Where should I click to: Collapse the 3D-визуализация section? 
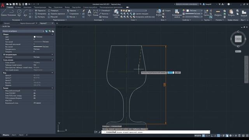click(52, 54)
